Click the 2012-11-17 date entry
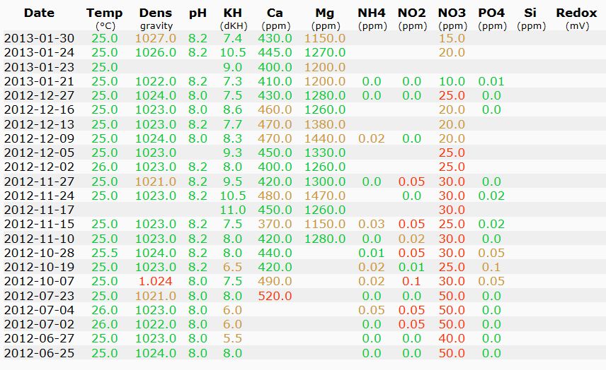Screen dimensions: 606x370 point(39,210)
